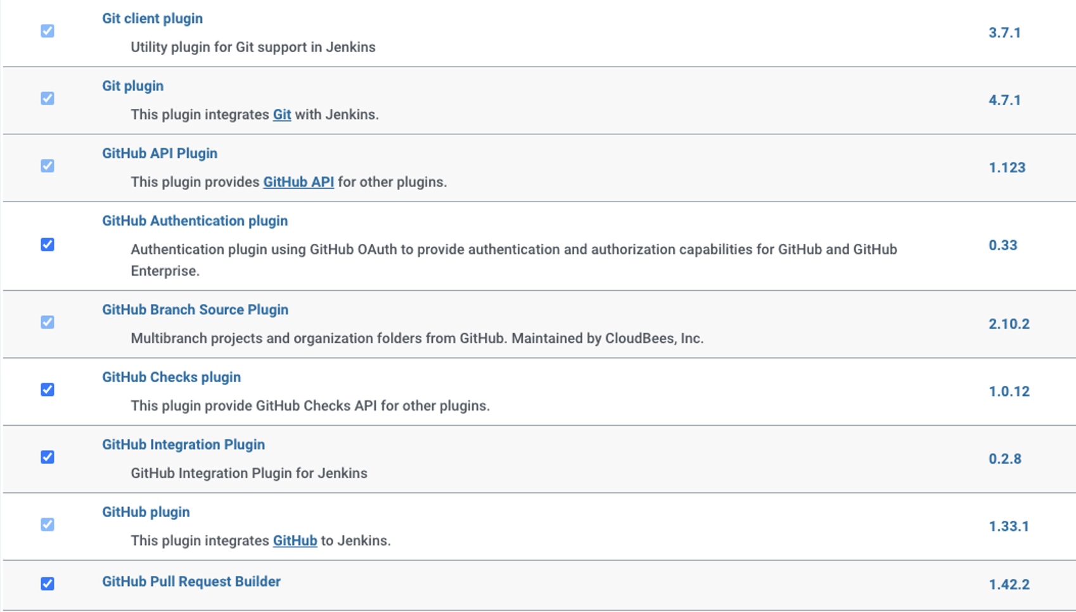
Task: Open the GitHub API Plugin title link
Action: click(160, 153)
